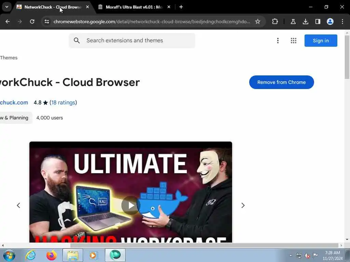The width and height of the screenshot is (350, 262).
Task: Reload the current page
Action: (32, 21)
